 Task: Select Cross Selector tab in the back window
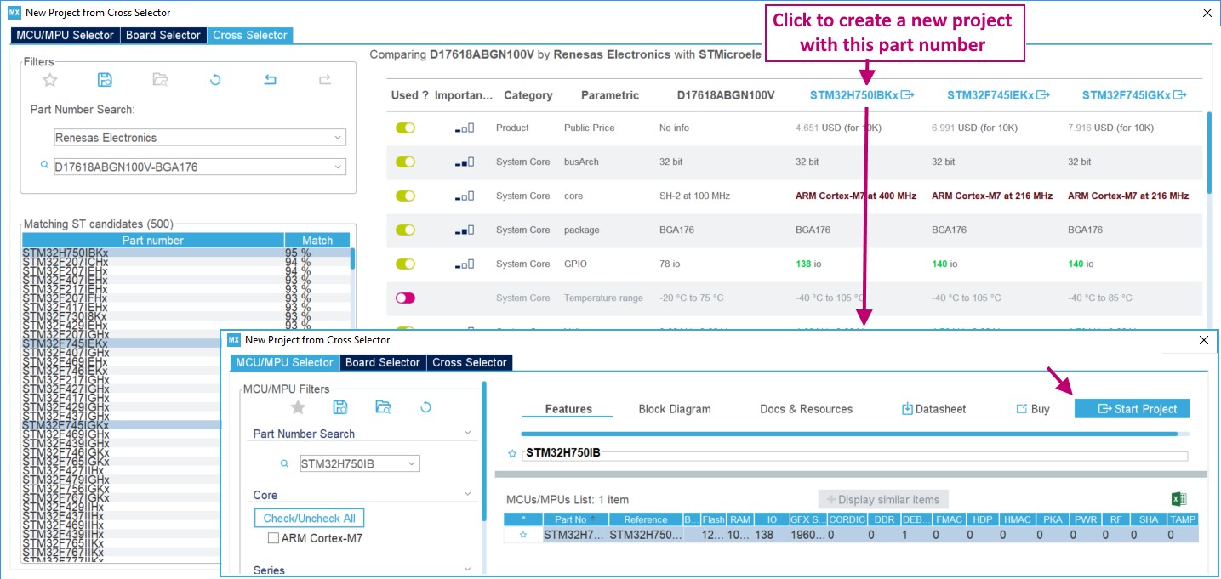coord(250,35)
